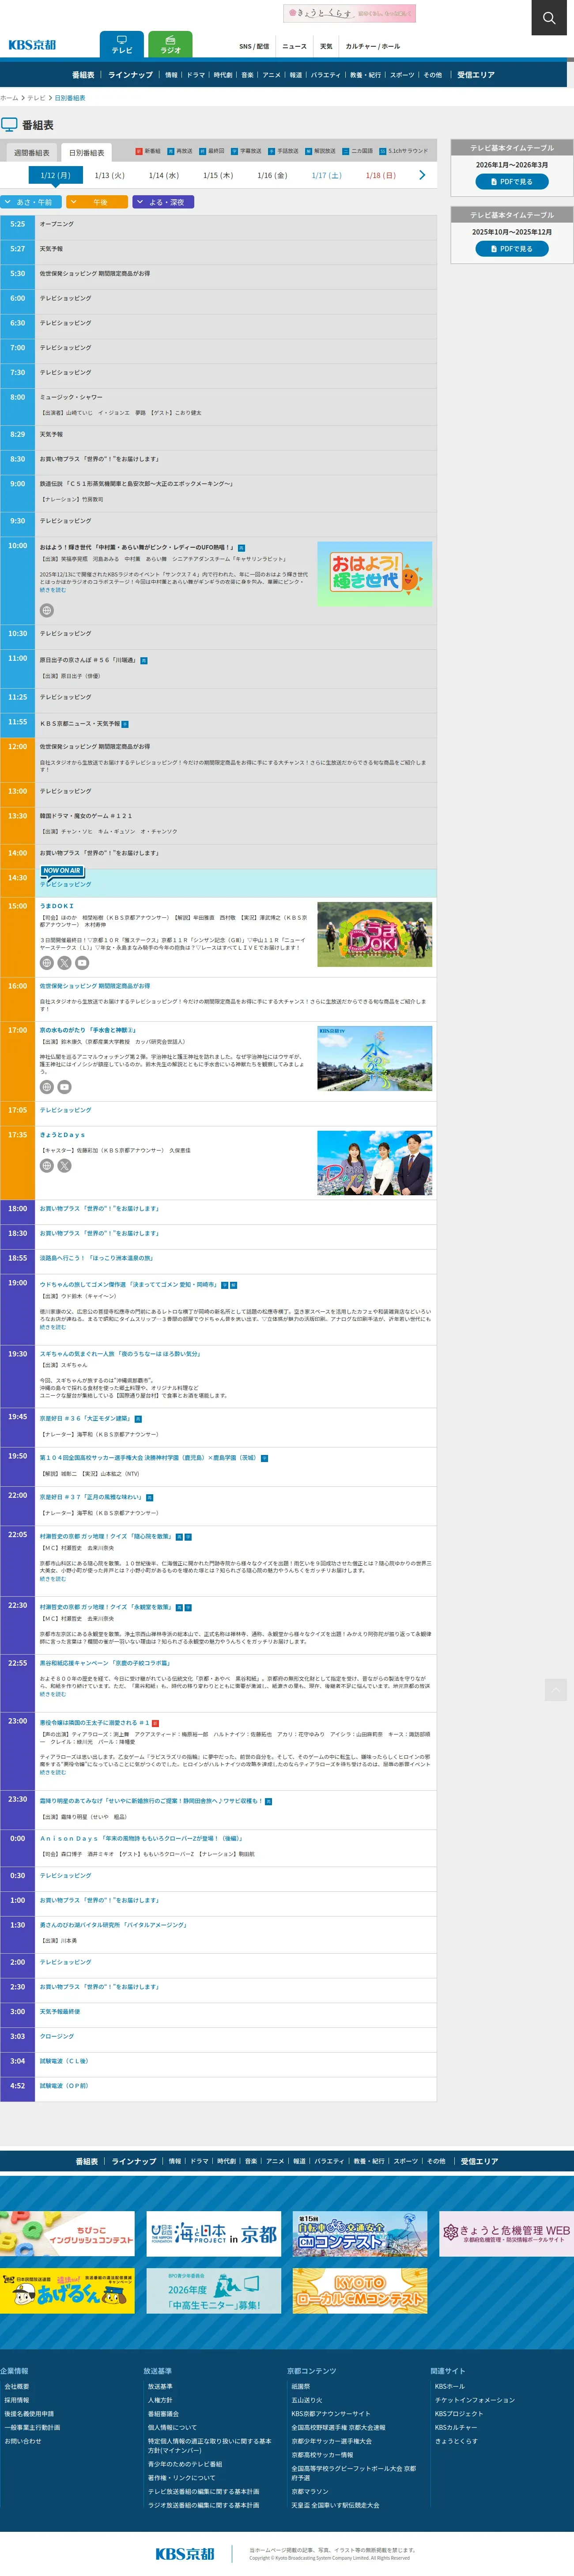This screenshot has width=574, height=2576.
Task: Open the website globe icon for うまDOKI
Action: click(x=46, y=963)
